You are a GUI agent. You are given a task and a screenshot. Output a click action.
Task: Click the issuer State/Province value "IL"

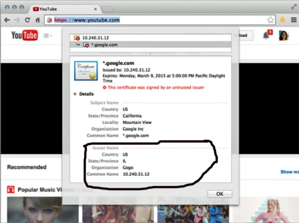[x=124, y=161]
